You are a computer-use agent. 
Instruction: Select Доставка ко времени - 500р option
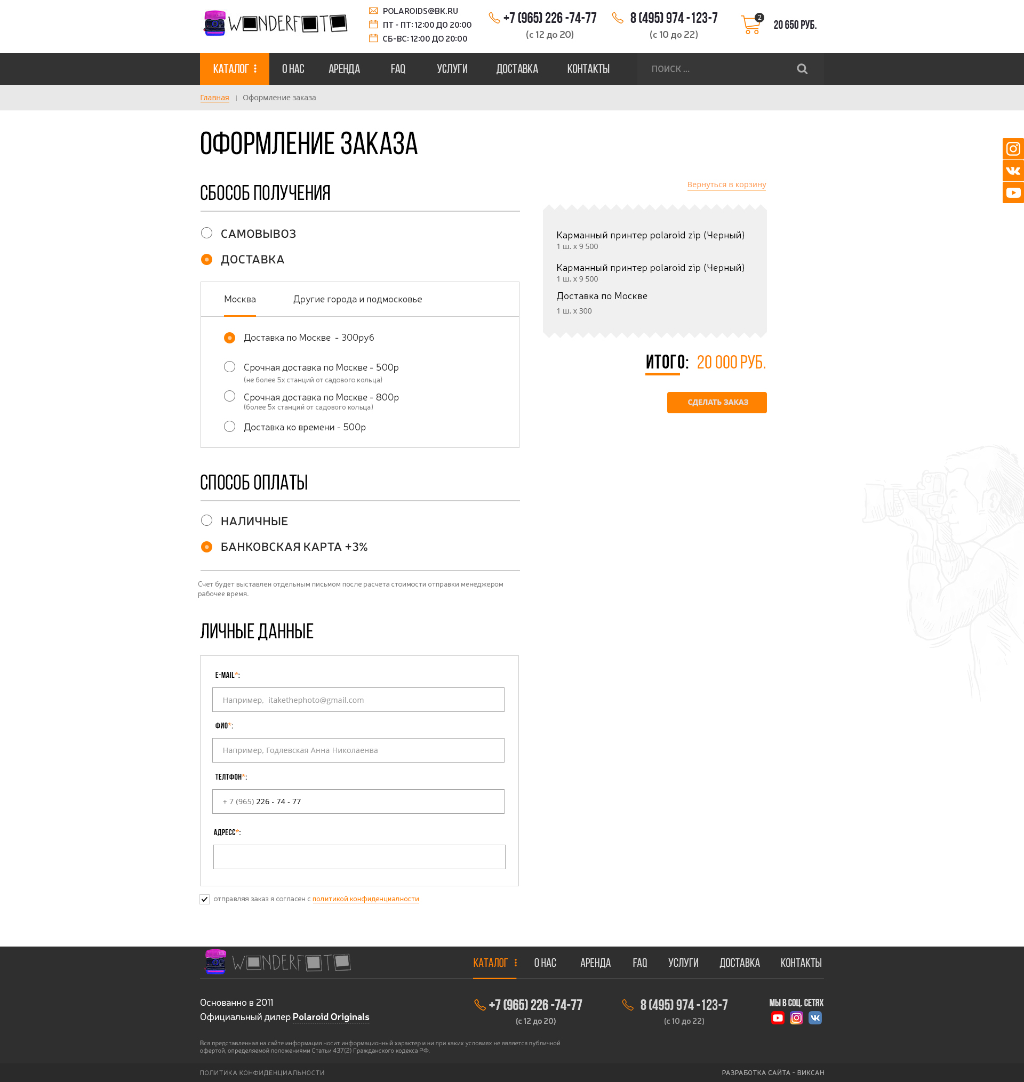pos(230,427)
